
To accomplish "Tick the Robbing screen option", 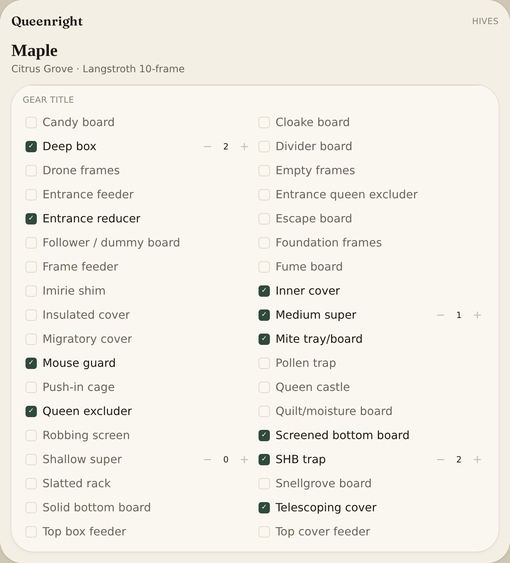I will pyautogui.click(x=31, y=436).
